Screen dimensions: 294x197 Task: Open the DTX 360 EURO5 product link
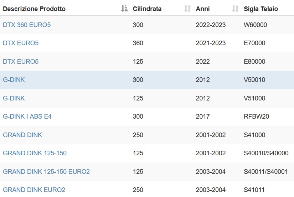pos(27,25)
